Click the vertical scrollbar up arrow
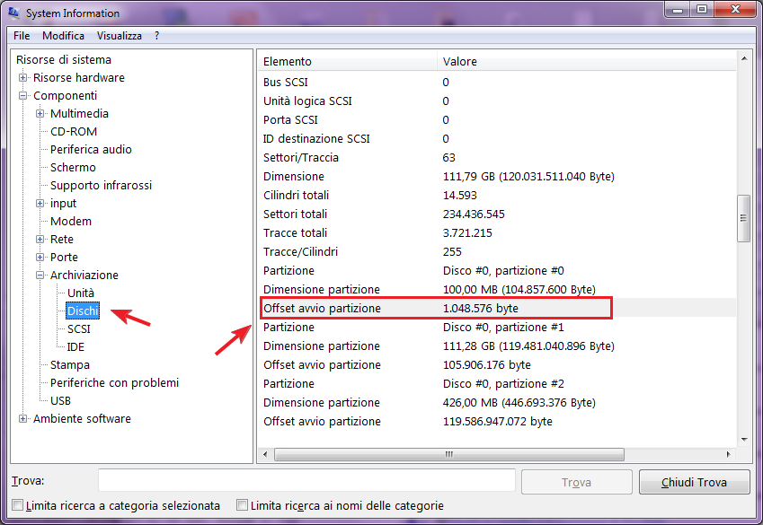 point(744,59)
